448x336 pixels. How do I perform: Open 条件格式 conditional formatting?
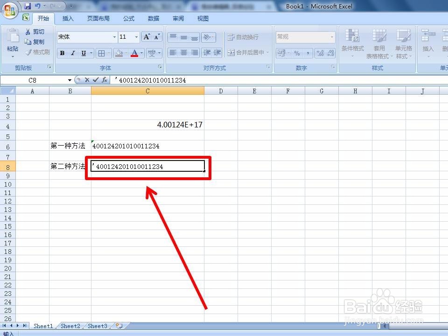(353, 42)
